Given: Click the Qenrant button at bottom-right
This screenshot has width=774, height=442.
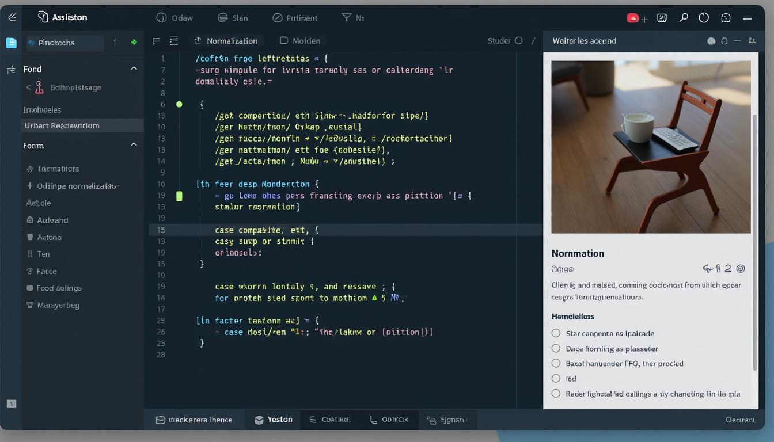Looking at the screenshot, I should click(740, 420).
